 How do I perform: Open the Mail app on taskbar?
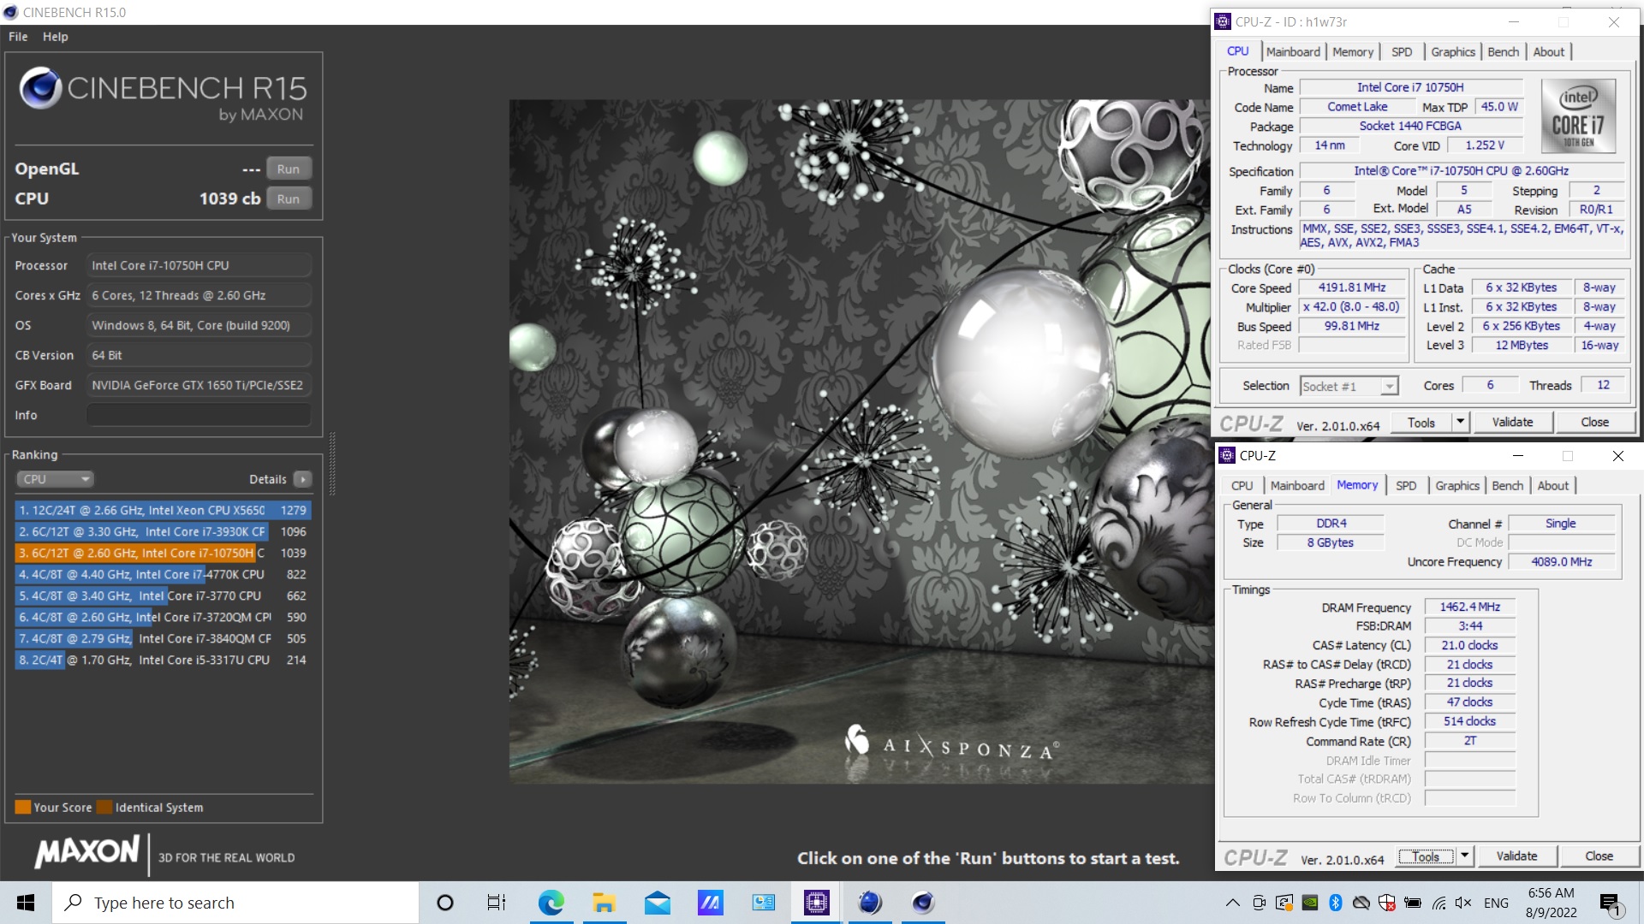tap(657, 903)
